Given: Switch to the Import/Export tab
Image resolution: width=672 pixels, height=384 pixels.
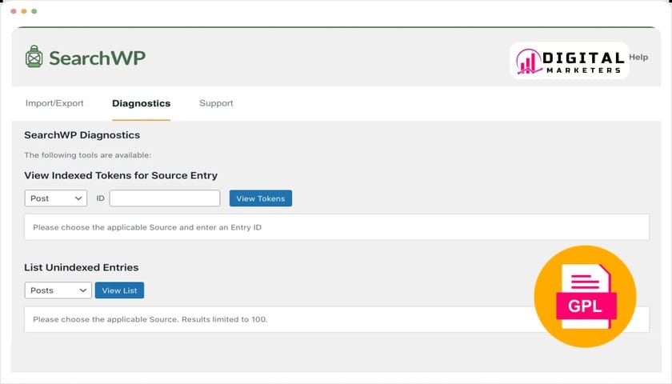Looking at the screenshot, I should [54, 103].
